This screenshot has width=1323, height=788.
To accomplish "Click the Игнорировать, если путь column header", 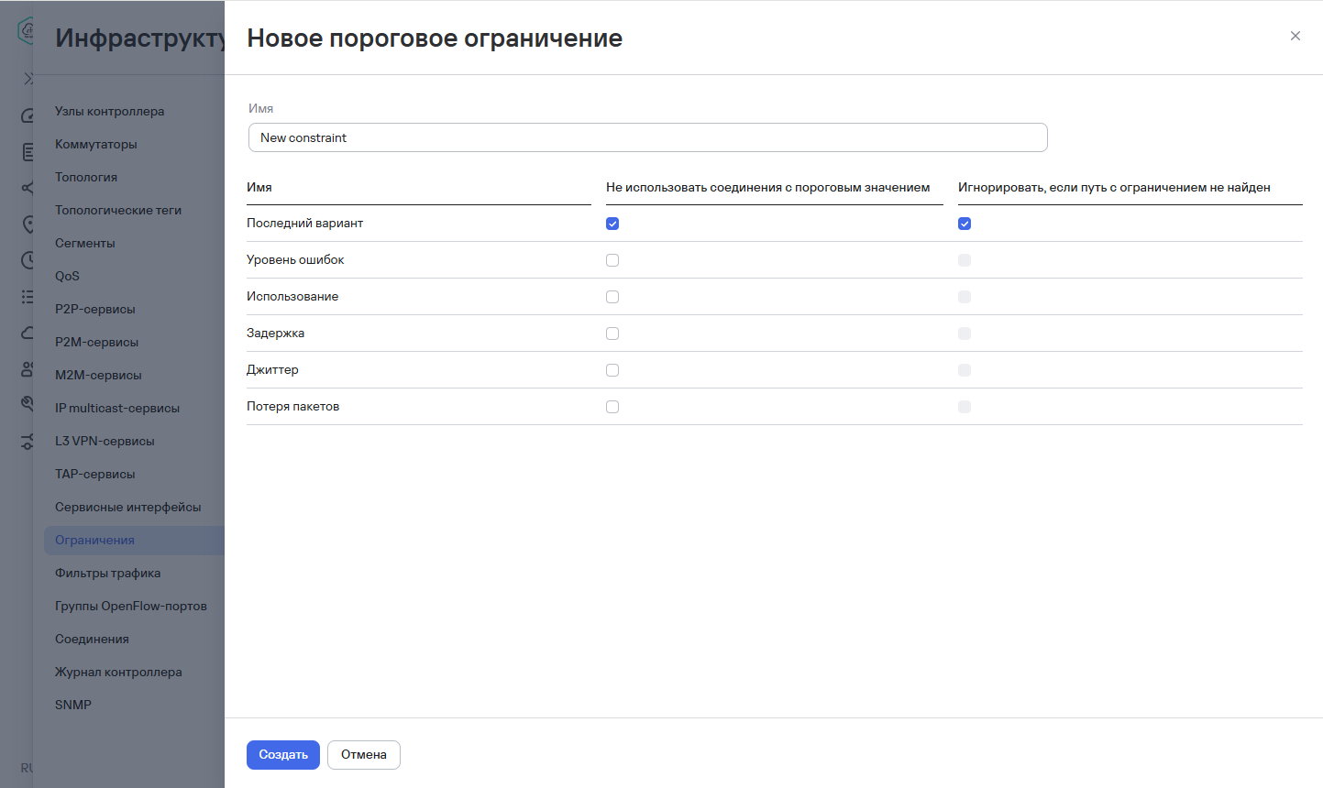I will coord(1114,187).
